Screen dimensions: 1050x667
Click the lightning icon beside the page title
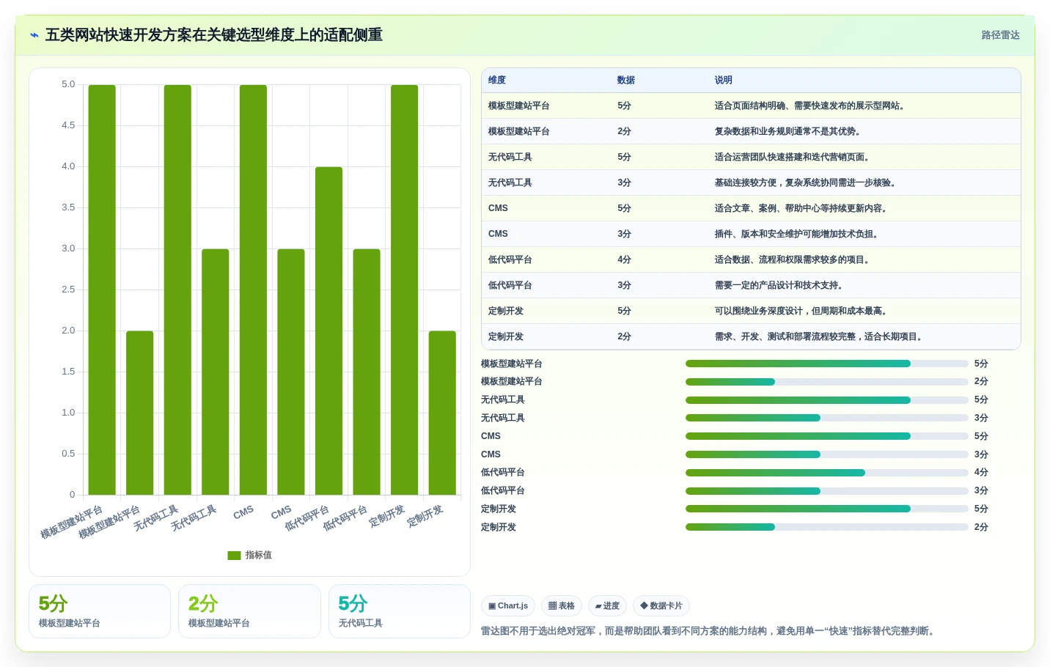[x=34, y=35]
